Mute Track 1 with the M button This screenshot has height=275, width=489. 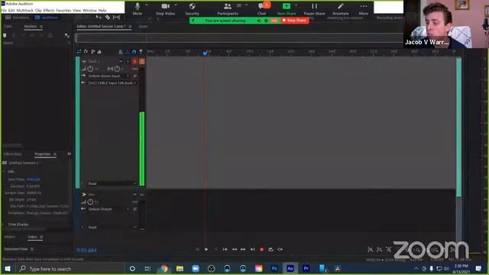click(121, 61)
